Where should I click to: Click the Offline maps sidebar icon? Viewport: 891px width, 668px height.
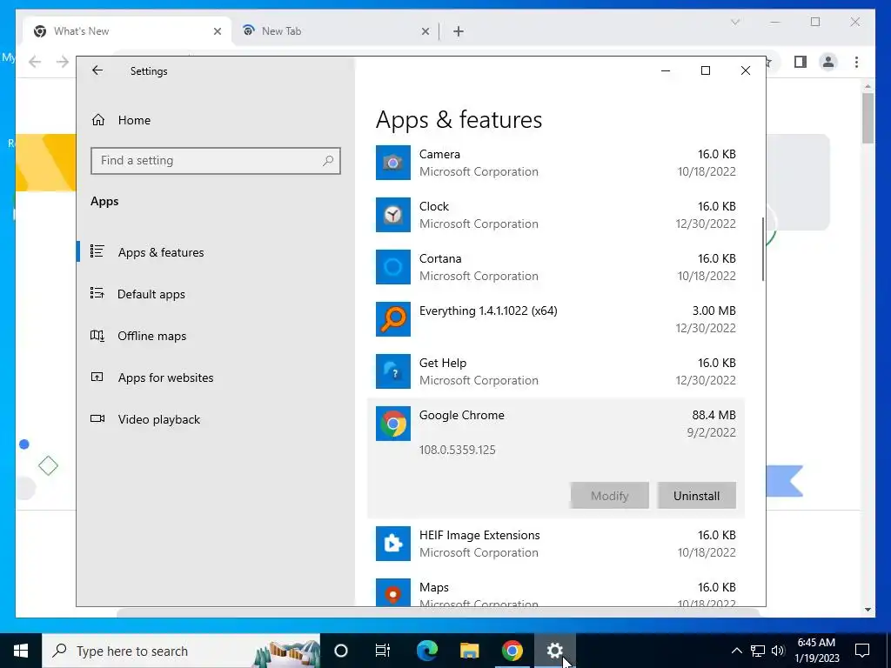(x=97, y=335)
